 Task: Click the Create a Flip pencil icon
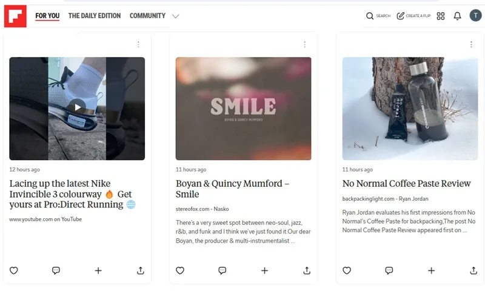[x=401, y=16]
